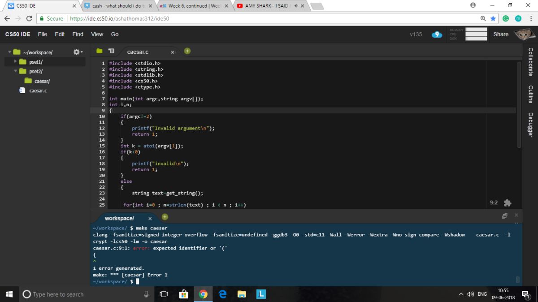Close the workspace terminal tab

click(150, 219)
